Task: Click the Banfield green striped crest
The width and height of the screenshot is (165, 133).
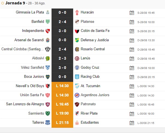Action: (x=48, y=22)
